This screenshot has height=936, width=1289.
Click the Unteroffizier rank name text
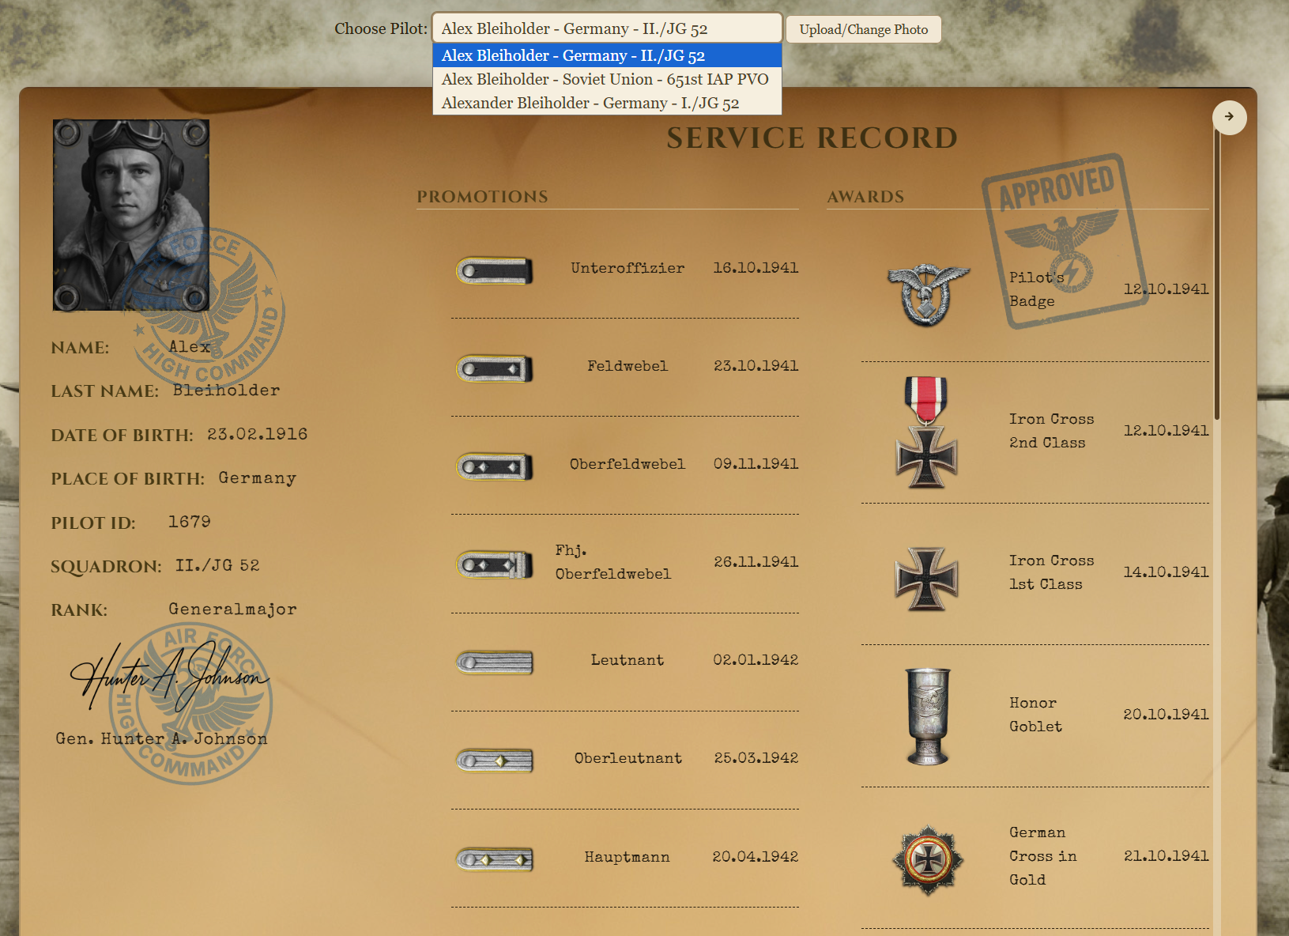pyautogui.click(x=628, y=268)
